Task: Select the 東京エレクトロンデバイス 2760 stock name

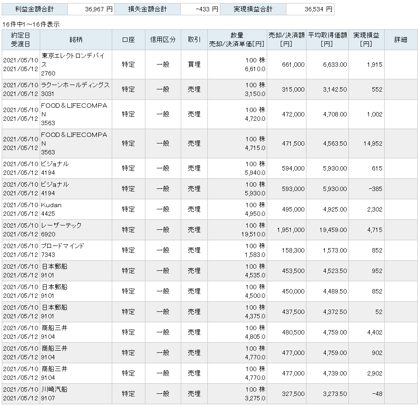Action: (x=73, y=64)
